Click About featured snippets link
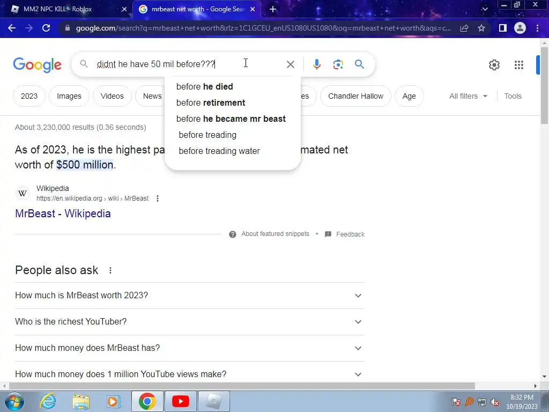549x412 pixels. tap(275, 234)
